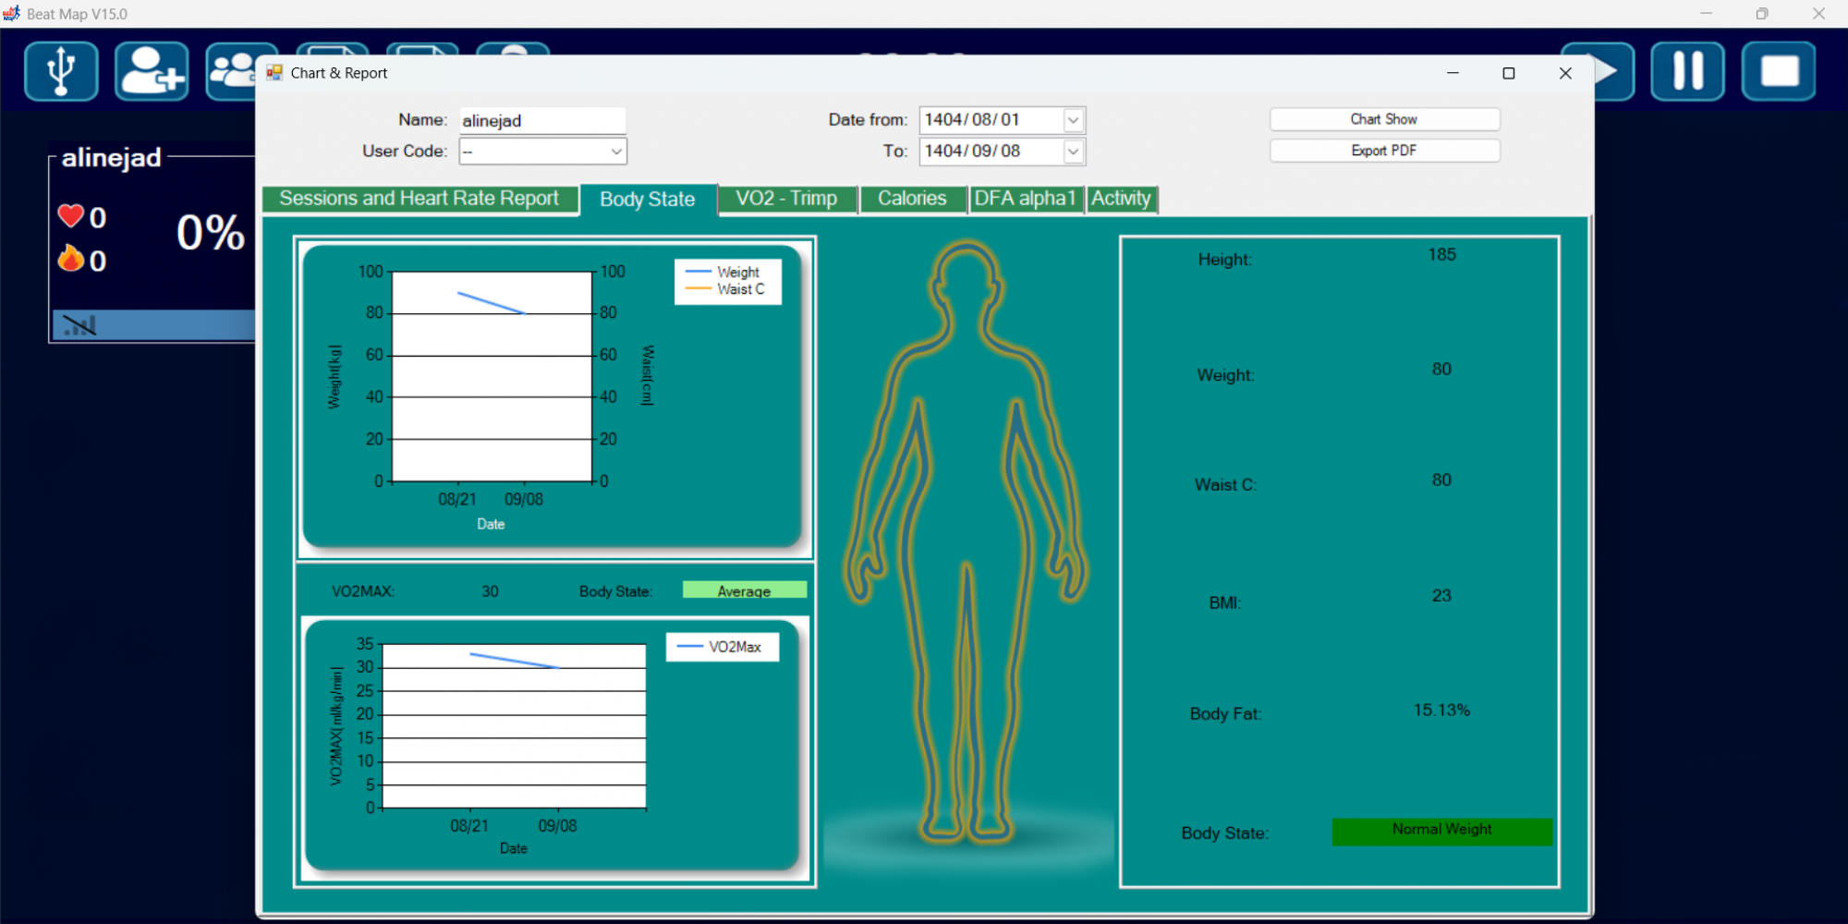
Task: Click the calories flame icon
Action: pyautogui.click(x=71, y=259)
